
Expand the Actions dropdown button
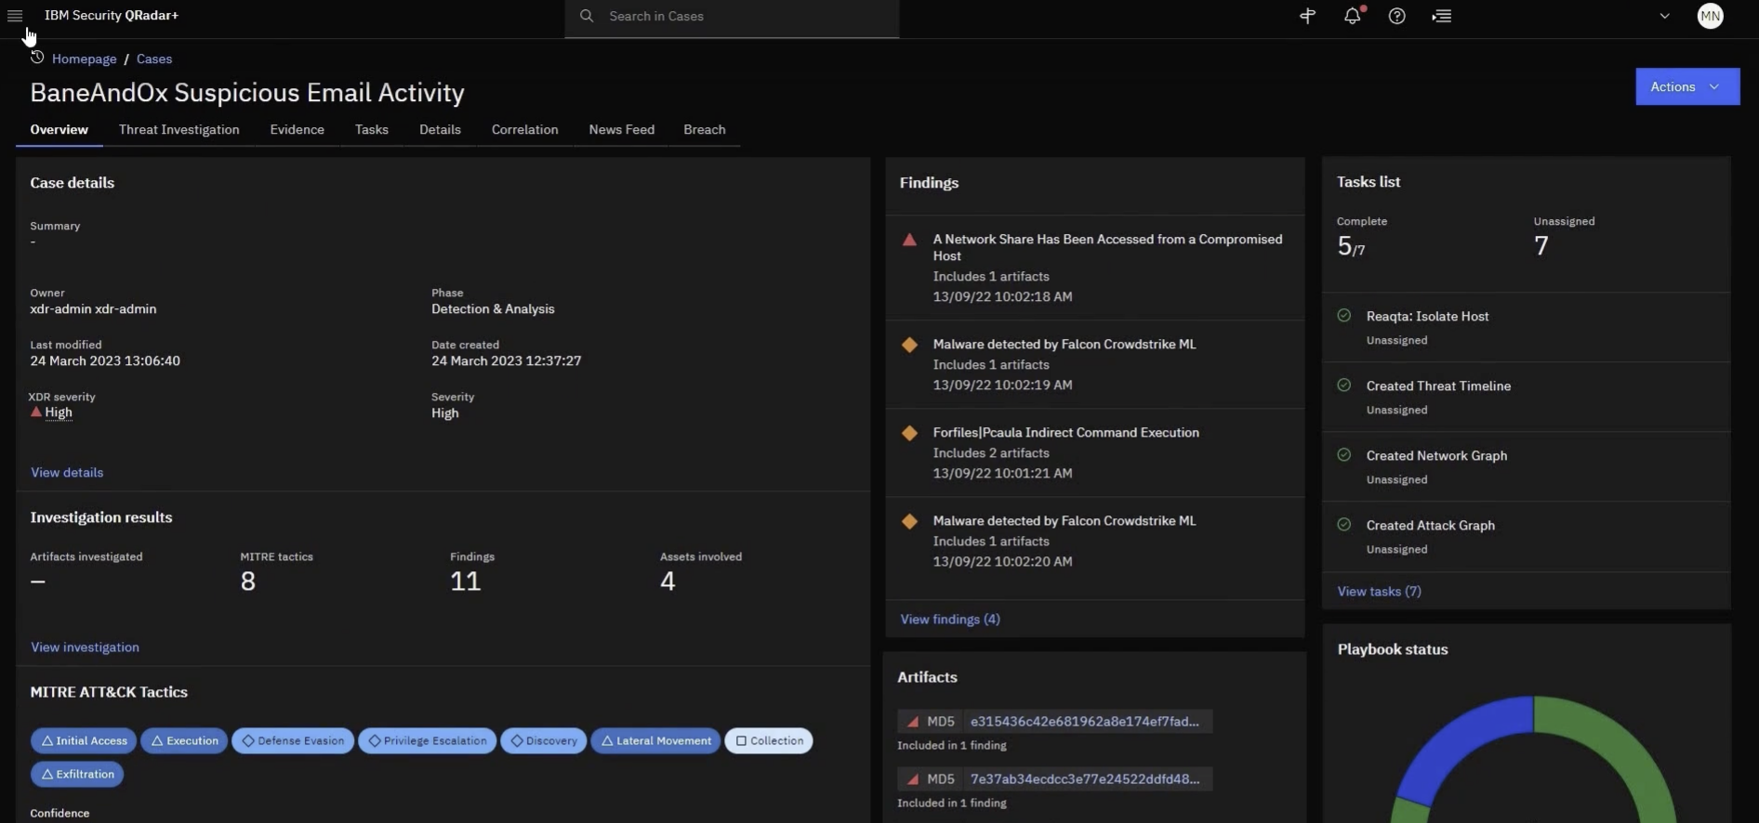(x=1686, y=86)
